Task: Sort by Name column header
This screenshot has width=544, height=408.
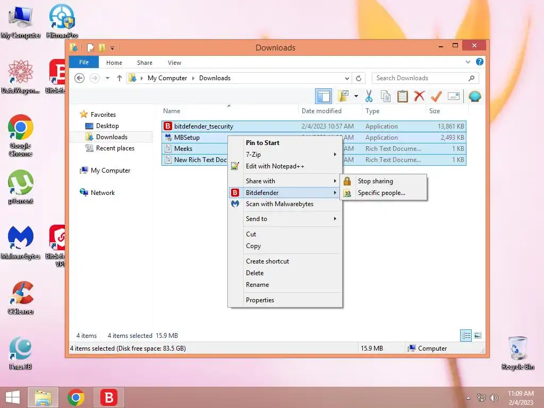Action: pos(229,110)
